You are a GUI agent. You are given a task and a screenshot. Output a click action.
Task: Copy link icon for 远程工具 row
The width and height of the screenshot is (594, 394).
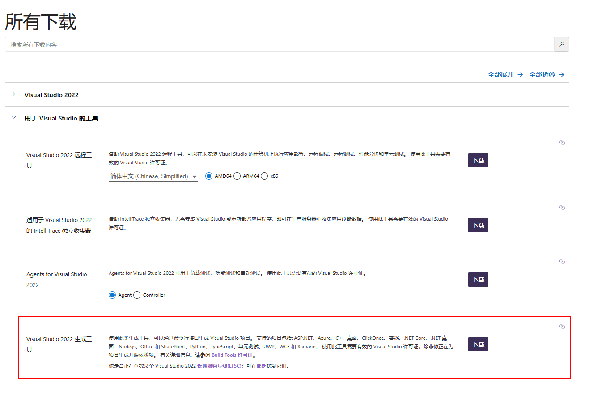(x=562, y=142)
